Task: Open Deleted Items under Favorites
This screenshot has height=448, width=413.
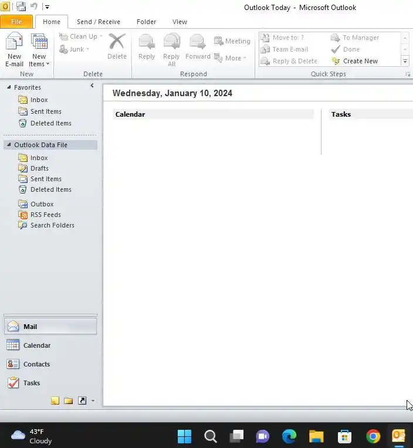Action: [45, 123]
